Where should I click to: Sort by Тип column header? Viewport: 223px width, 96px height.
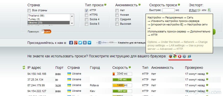click(145, 68)
